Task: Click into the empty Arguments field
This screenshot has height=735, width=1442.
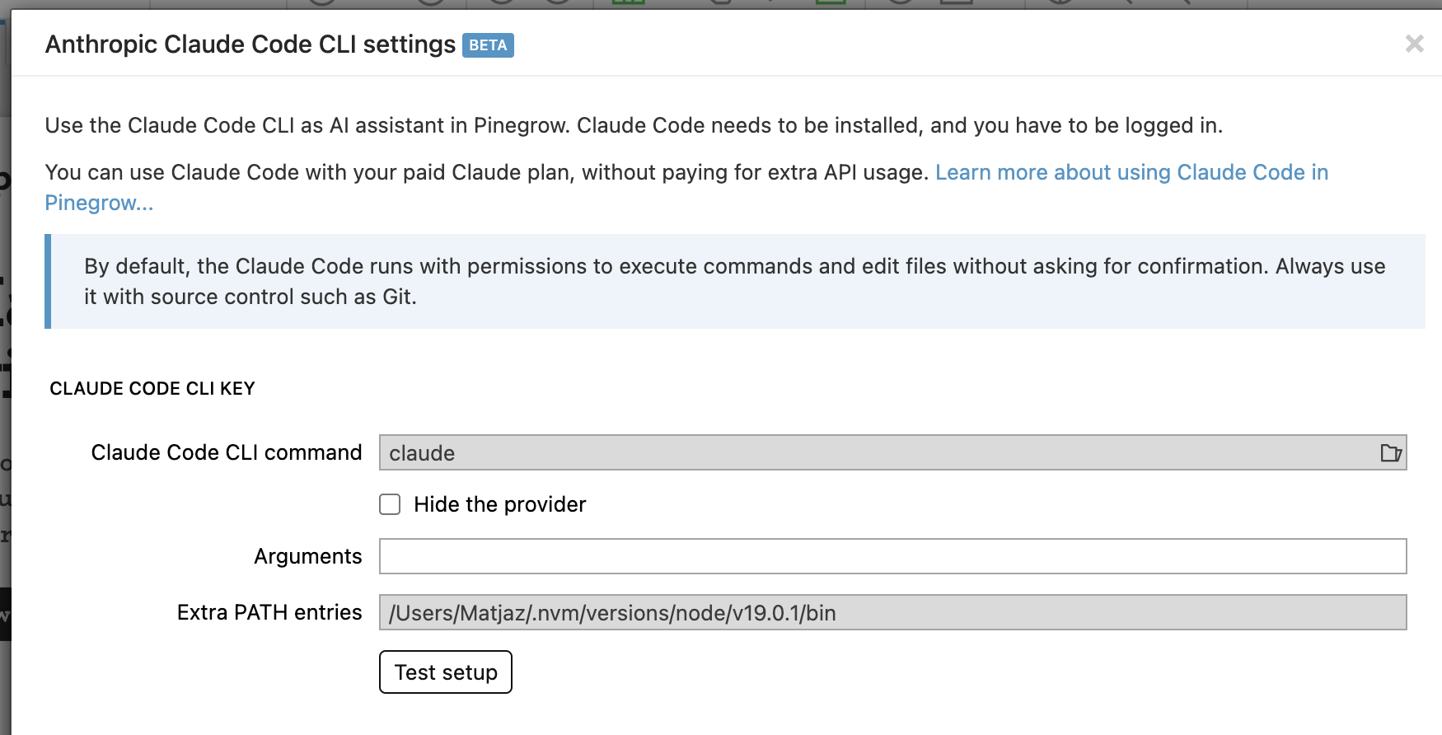Action: pos(892,556)
